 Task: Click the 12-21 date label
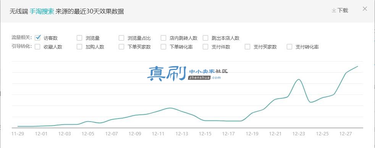pos(275,133)
